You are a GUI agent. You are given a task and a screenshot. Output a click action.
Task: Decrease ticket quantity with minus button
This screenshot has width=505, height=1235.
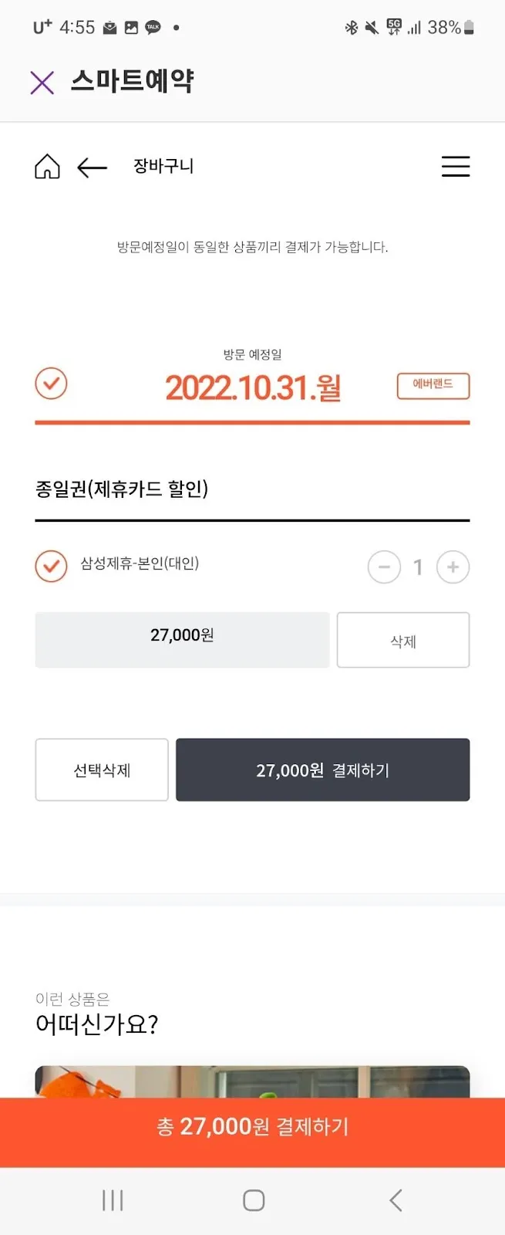[x=384, y=567]
